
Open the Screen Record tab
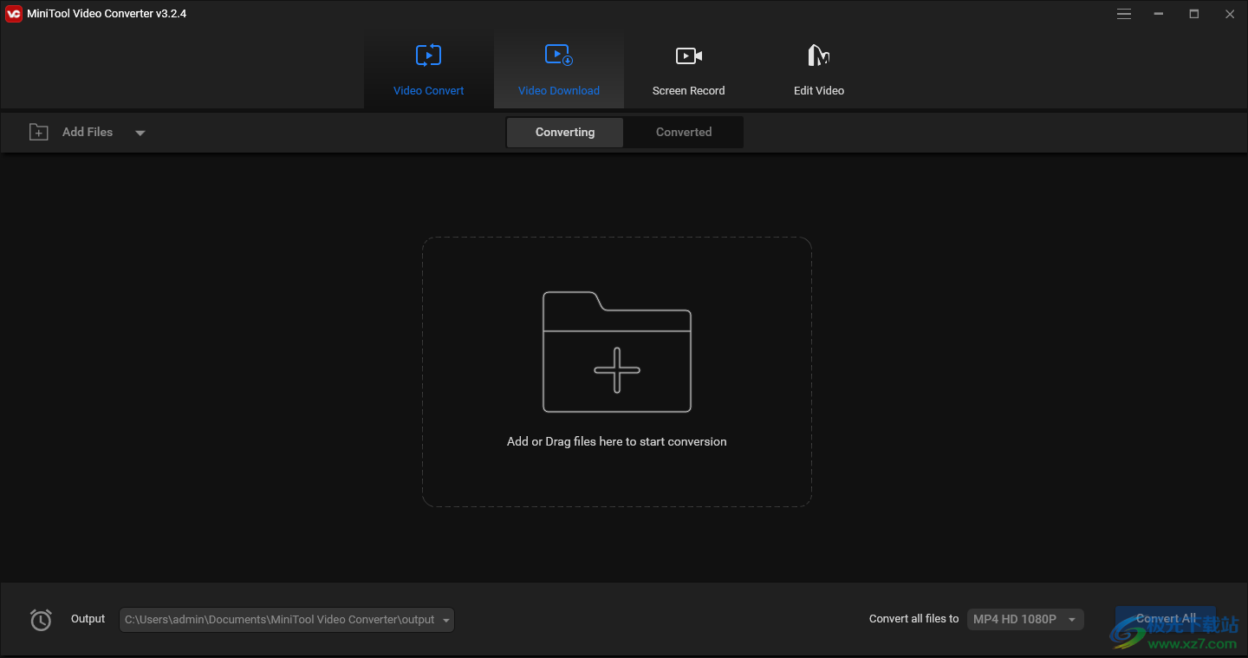click(689, 69)
